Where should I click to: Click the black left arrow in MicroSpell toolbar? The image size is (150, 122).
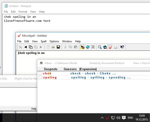26,47
